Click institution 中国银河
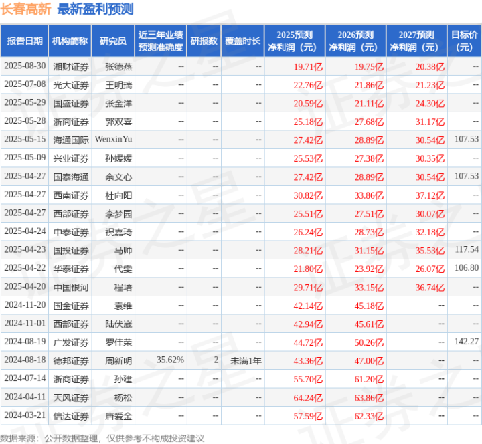Image resolution: width=482 pixels, height=444 pixels. coord(71,288)
